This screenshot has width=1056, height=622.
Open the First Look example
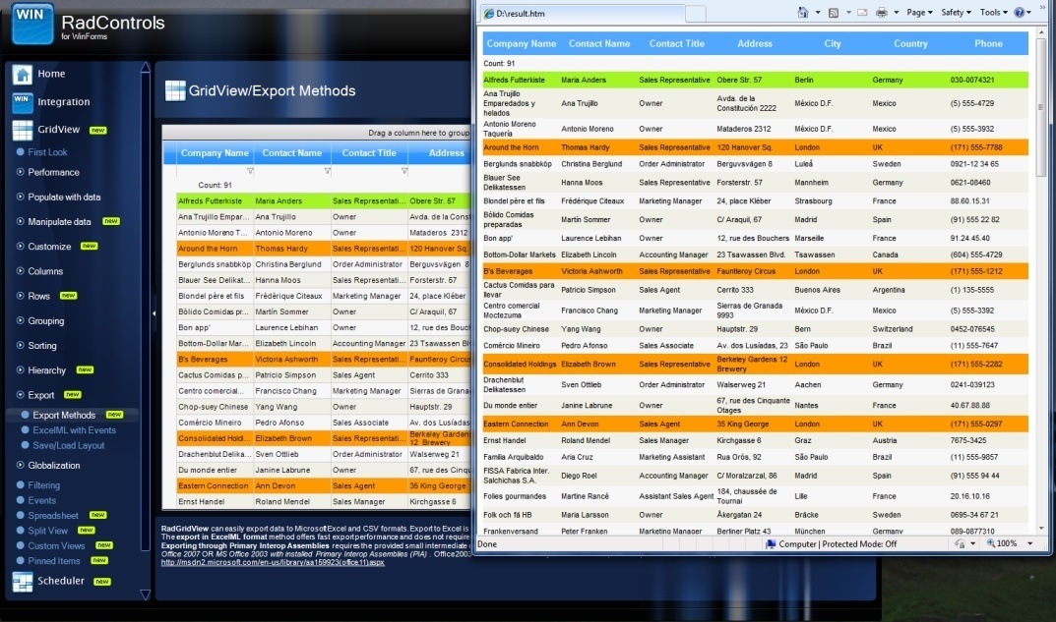click(x=47, y=152)
